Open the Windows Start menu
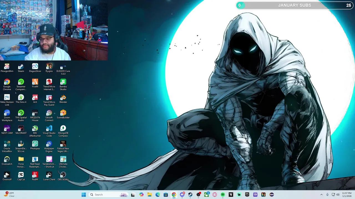This screenshot has height=199, width=355. coord(83,195)
